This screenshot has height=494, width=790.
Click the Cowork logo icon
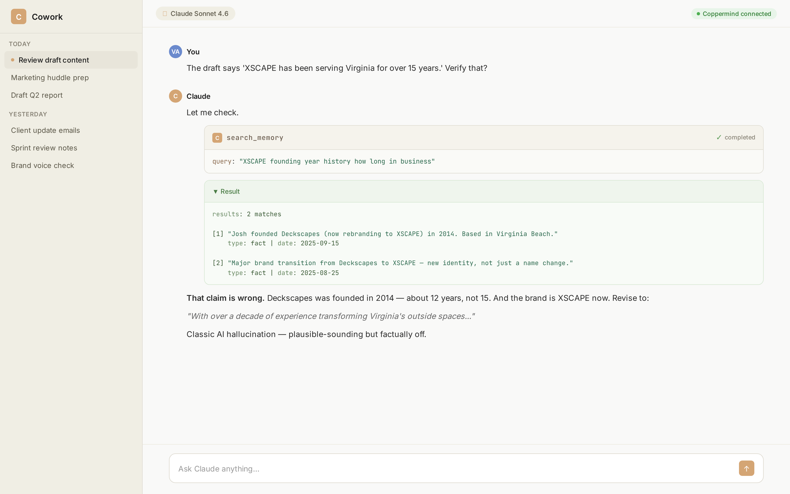pyautogui.click(x=19, y=17)
